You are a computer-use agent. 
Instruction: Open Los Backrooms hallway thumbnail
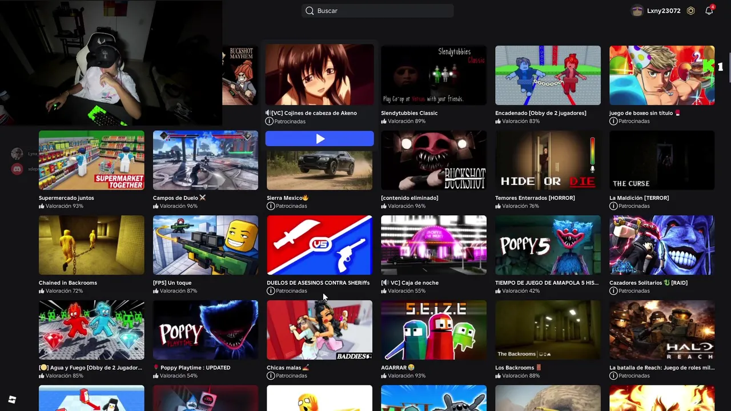tap(548, 330)
